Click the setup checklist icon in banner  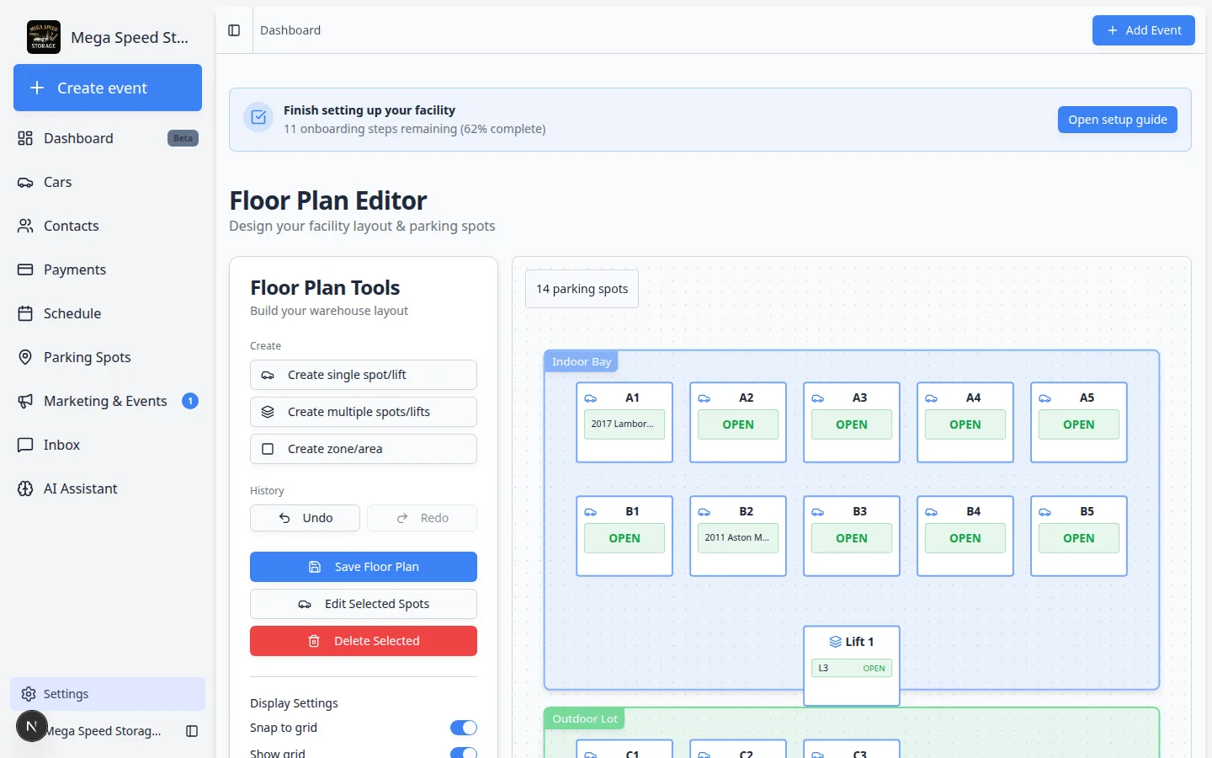(258, 117)
